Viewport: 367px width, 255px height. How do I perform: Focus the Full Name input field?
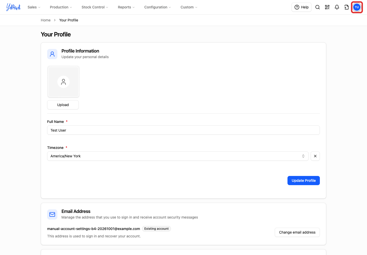tap(183, 130)
